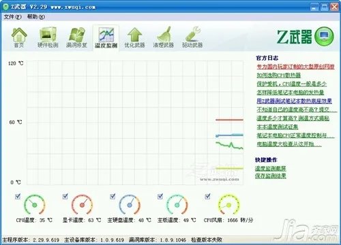Open the 如何选购CPU散热器 link

click(x=279, y=75)
